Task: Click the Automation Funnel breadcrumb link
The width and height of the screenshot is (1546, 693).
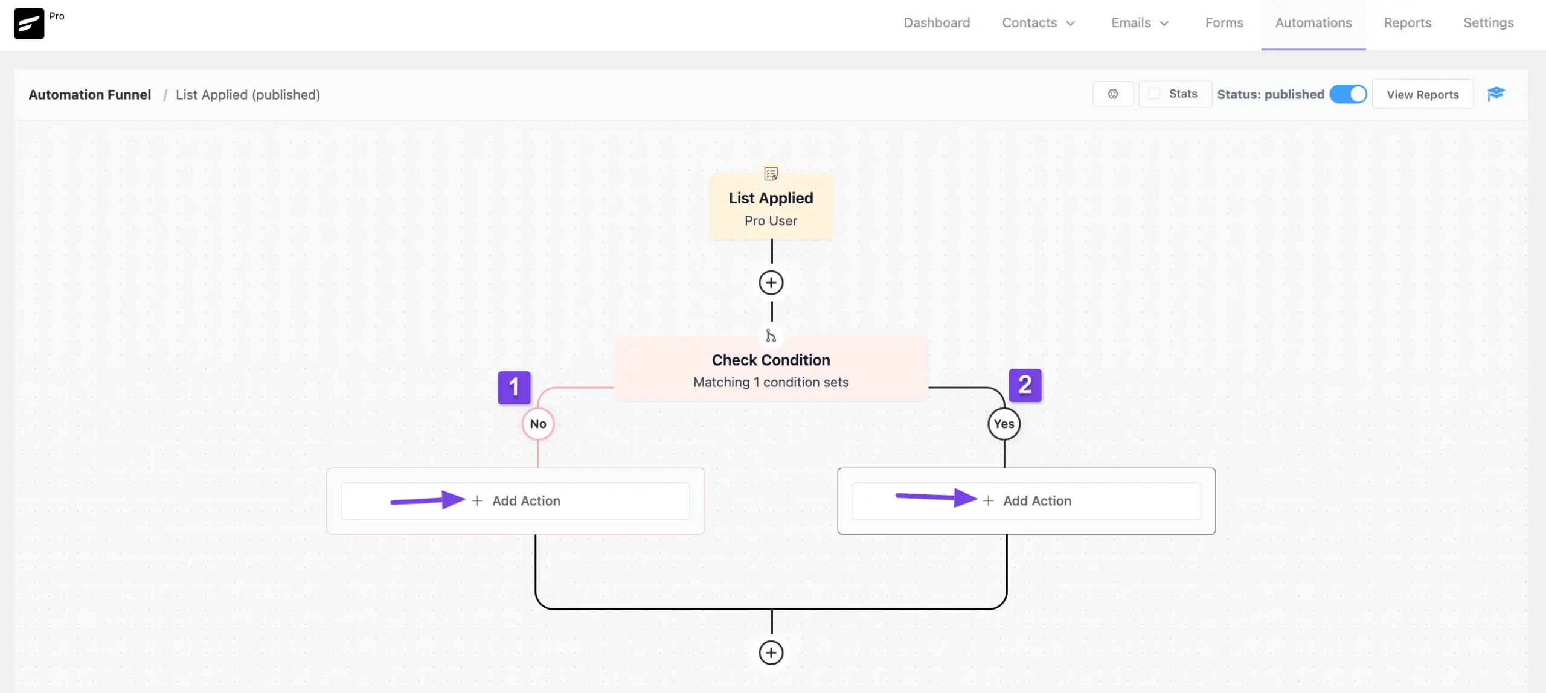Action: click(x=90, y=95)
